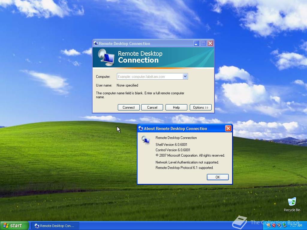This screenshot has height=230, width=307.
Task: Click the tray icon with green arrow
Action: 285,225
